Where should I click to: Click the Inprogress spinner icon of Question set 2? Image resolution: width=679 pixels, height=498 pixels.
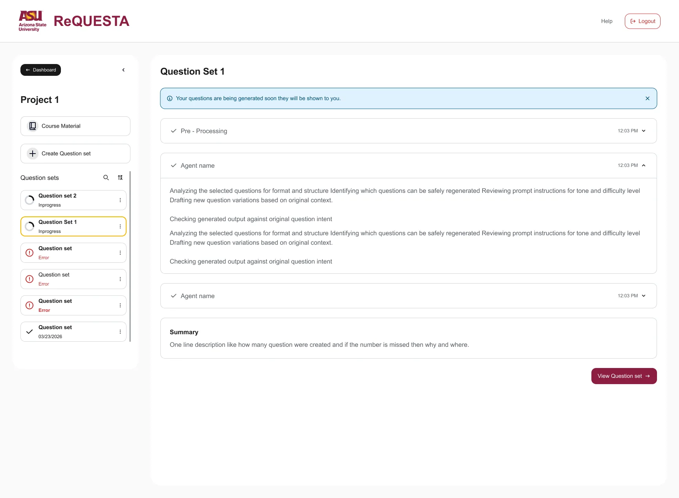pos(29,200)
